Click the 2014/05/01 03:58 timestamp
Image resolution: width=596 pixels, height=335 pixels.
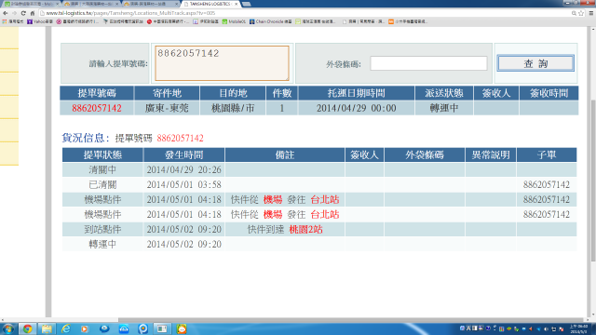point(184,184)
